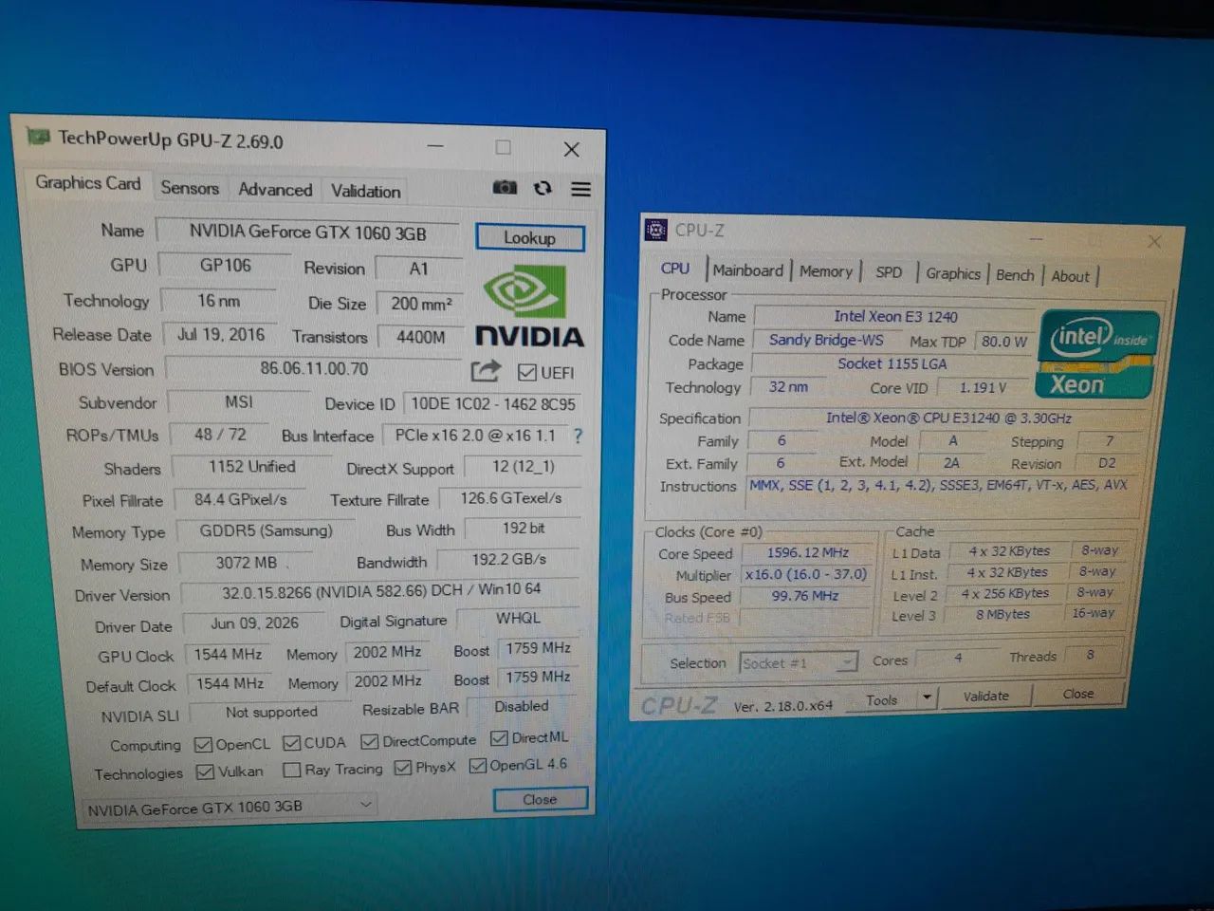The width and height of the screenshot is (1214, 911).
Task: Open the GPU-Z hamburger menu
Action: point(580,190)
